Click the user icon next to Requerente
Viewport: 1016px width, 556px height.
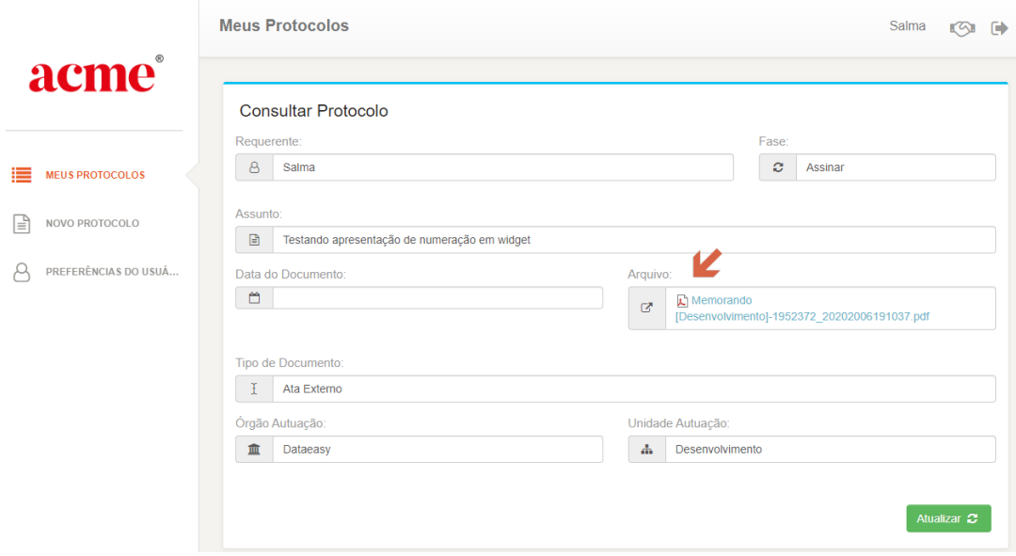click(254, 167)
